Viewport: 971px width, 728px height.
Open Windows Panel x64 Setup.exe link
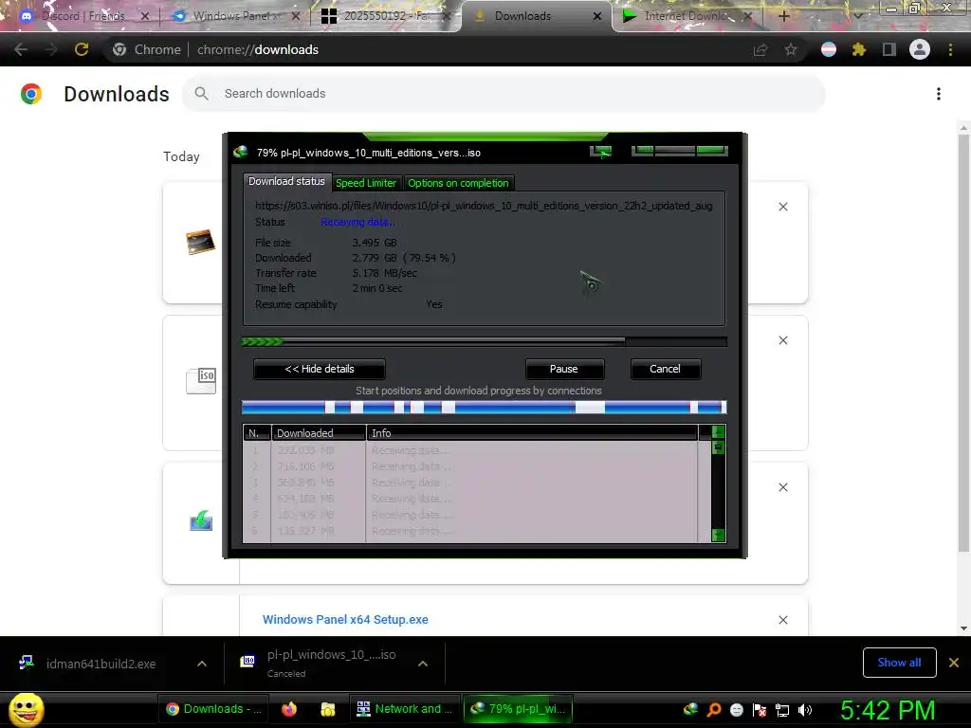point(345,620)
